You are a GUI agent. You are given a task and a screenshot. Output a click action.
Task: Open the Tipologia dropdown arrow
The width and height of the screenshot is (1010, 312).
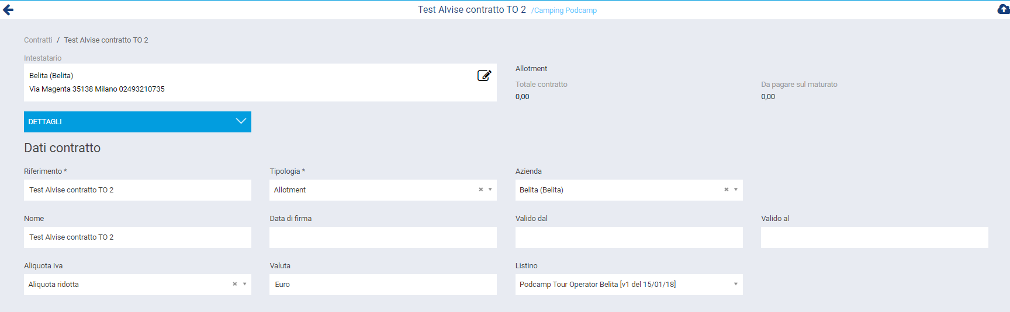pyautogui.click(x=490, y=190)
